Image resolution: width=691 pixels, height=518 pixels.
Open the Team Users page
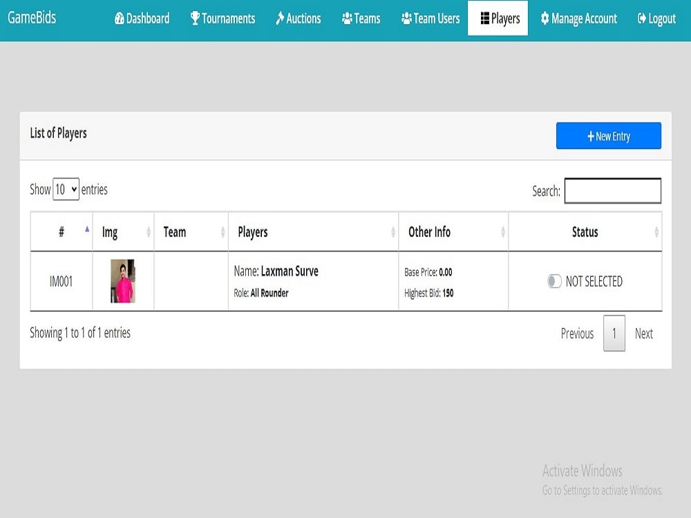(x=430, y=19)
